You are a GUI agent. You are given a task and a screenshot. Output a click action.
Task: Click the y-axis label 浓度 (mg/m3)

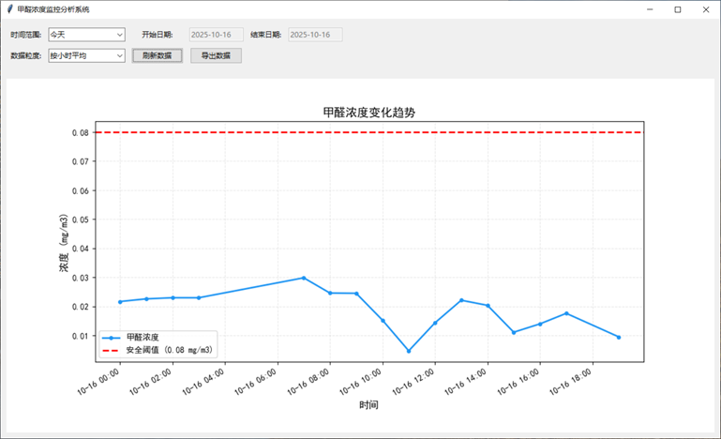(x=64, y=242)
